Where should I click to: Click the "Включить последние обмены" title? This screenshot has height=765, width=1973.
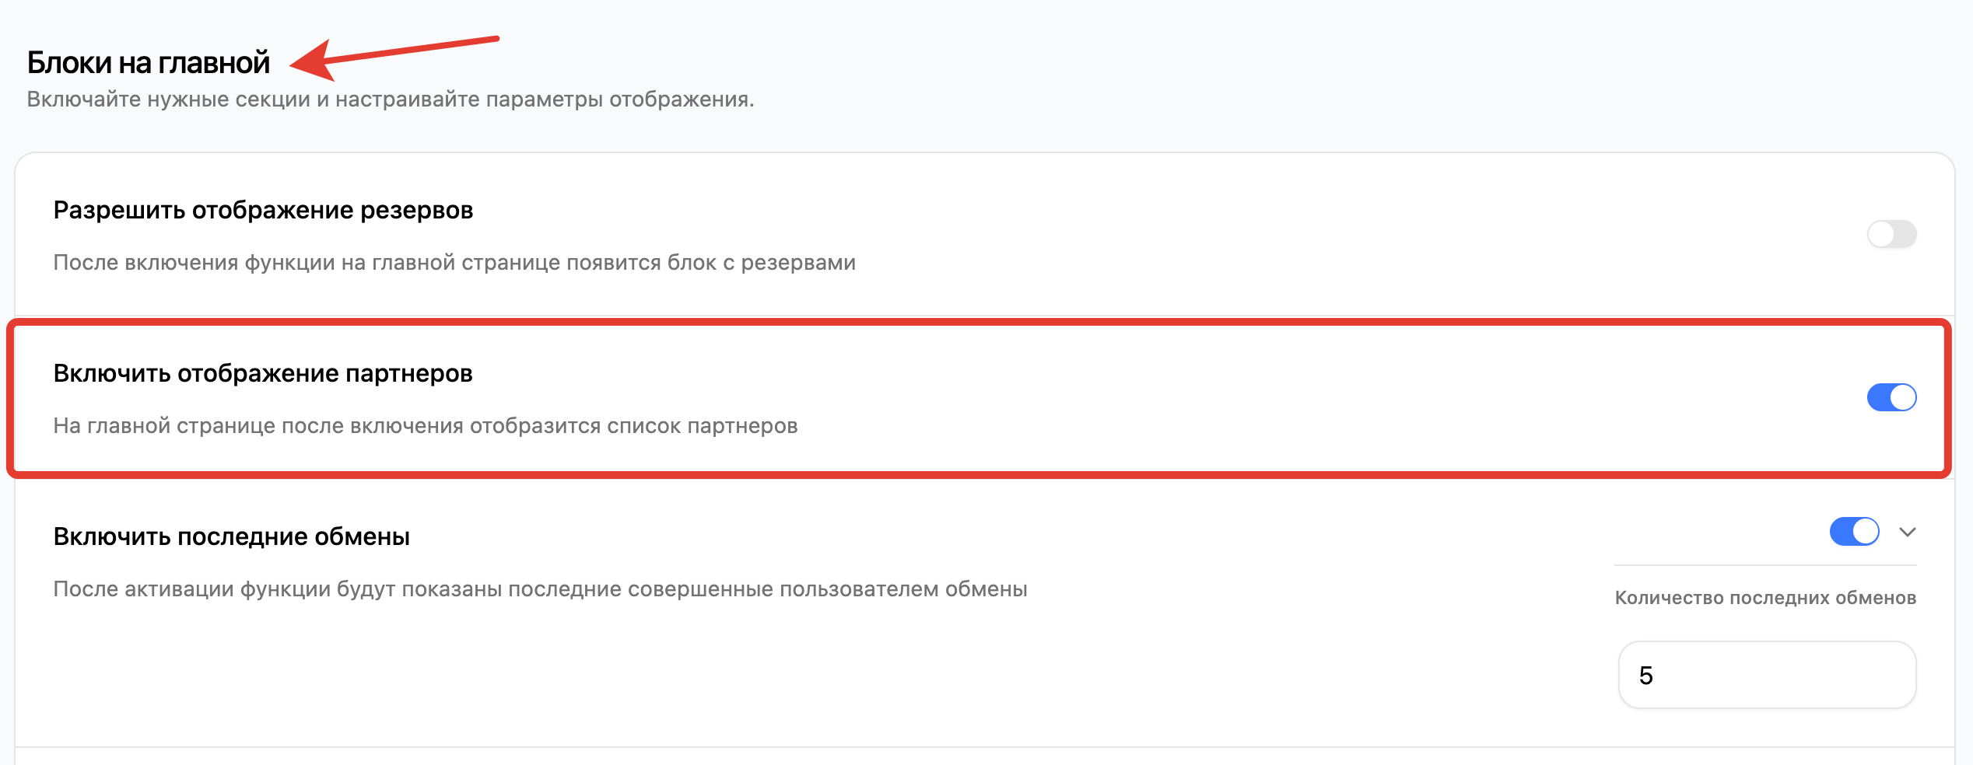click(x=231, y=537)
